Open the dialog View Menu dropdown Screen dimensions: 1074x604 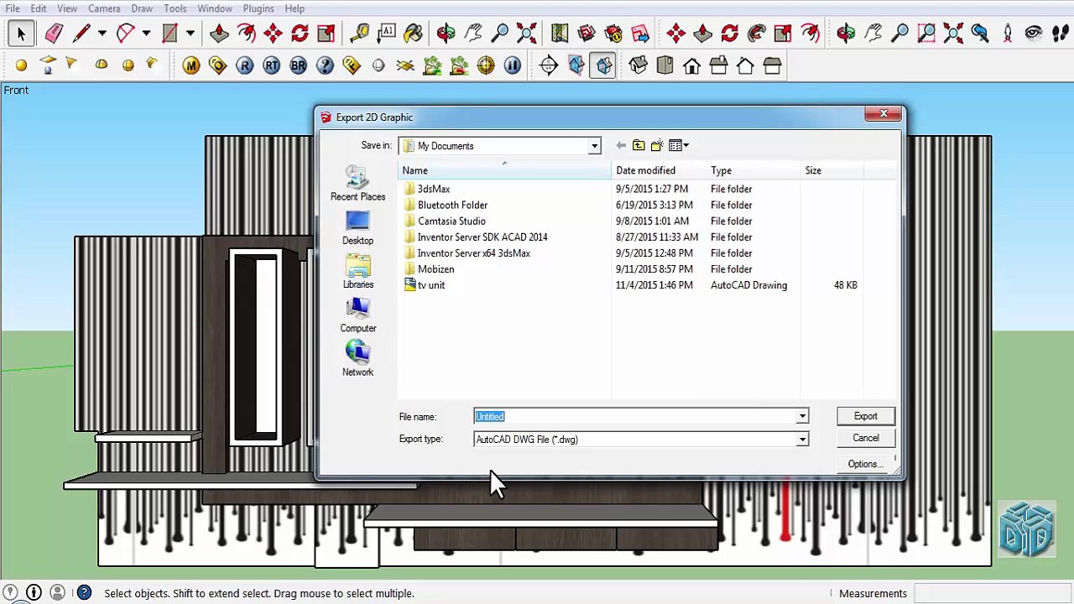point(679,146)
